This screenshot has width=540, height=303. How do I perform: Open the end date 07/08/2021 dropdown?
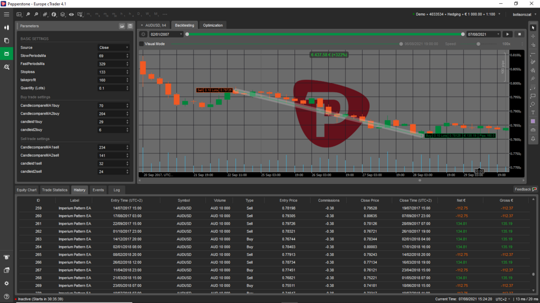483,34
